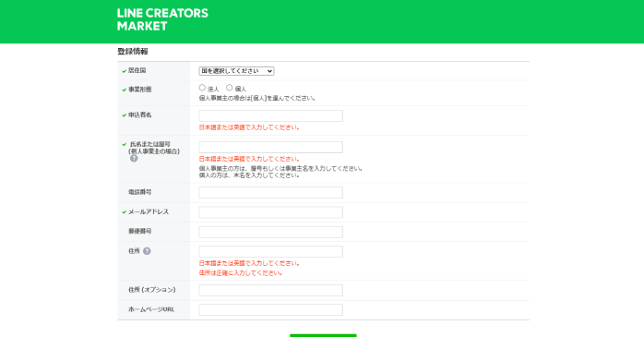
Task: Click the 住所は正確に入力してください red notice
Action: pos(240,273)
